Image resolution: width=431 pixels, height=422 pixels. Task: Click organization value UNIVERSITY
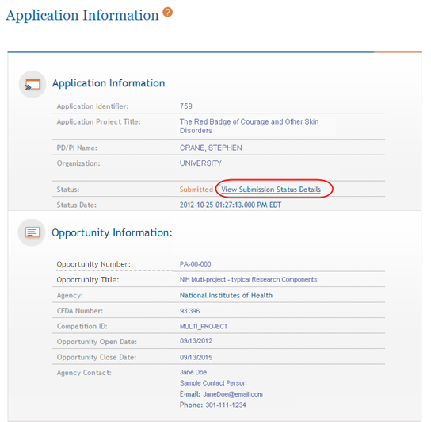(x=200, y=163)
